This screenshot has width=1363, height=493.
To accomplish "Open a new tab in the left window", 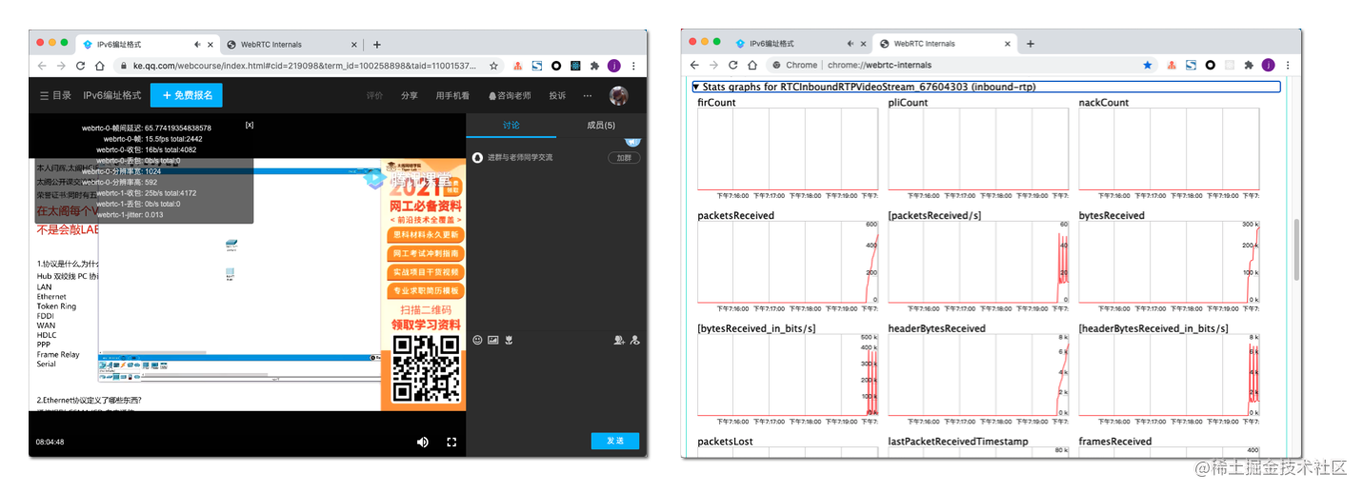I will (377, 44).
